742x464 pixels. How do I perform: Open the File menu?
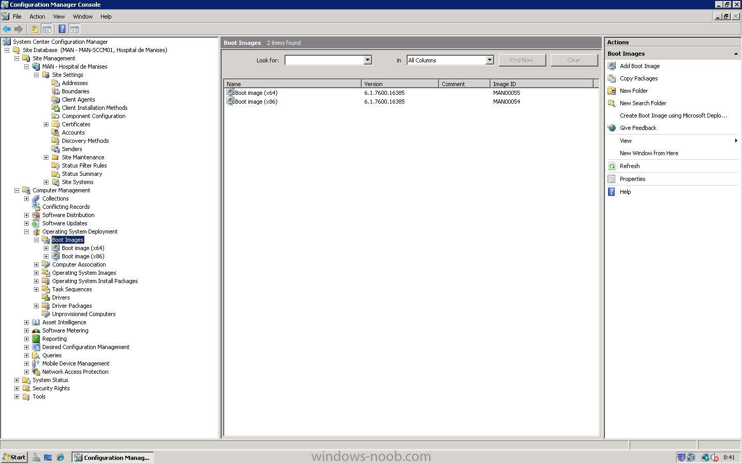click(17, 16)
